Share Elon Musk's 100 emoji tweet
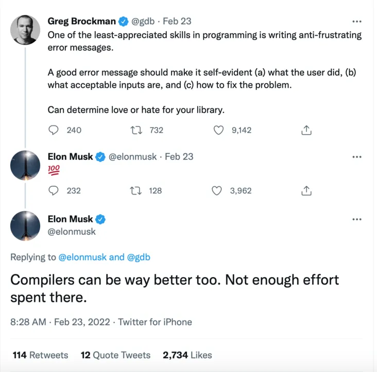 click(x=306, y=191)
